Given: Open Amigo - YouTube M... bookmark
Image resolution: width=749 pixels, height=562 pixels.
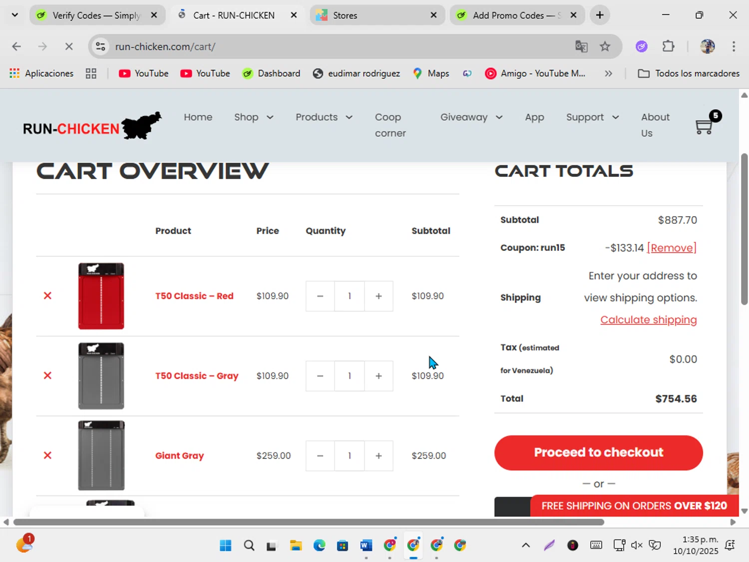Looking at the screenshot, I should [535, 73].
